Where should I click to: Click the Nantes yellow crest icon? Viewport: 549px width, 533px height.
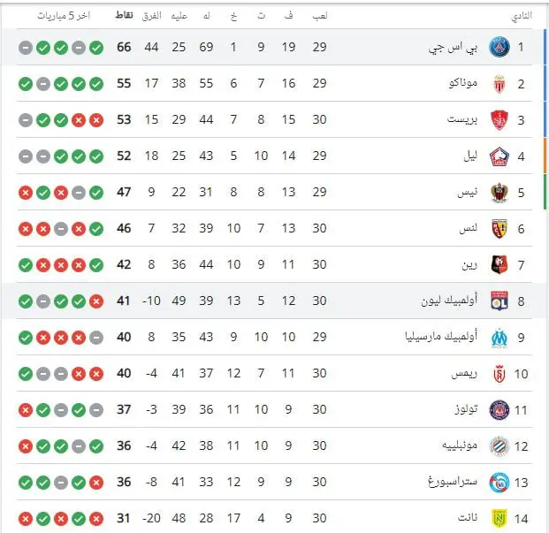[499, 518]
